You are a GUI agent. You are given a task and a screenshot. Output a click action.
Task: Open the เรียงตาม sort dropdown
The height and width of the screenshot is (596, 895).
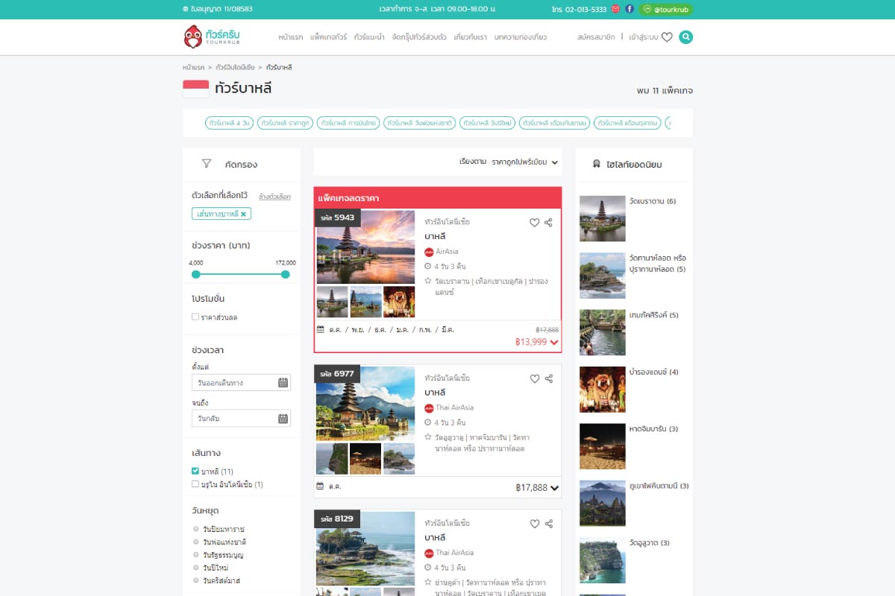[510, 162]
